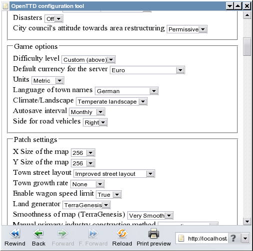Viewport: 253px width, 251px height.
Task: Go Back using the green arrow
Action: (x=38, y=234)
